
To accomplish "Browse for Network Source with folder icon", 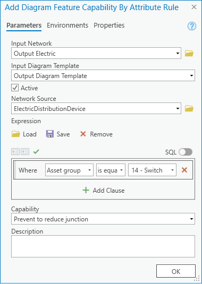I will [x=189, y=108].
